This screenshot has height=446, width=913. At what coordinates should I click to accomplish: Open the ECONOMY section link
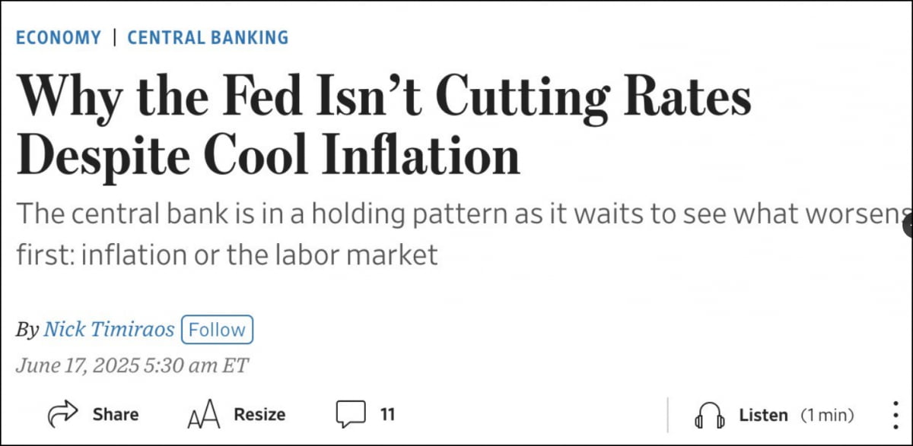pyautogui.click(x=59, y=37)
